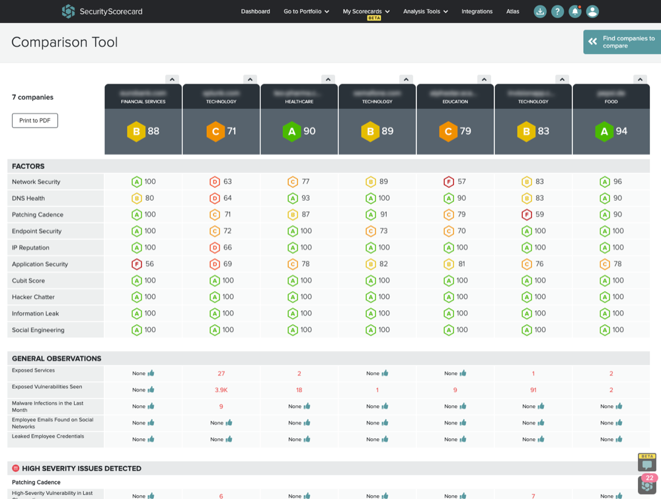Open the Analysis Tools dropdown menu
This screenshot has width=661, height=499.
(x=426, y=11)
